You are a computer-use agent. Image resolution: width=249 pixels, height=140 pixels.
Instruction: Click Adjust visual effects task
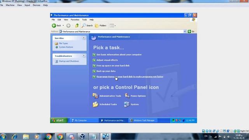[107, 60]
